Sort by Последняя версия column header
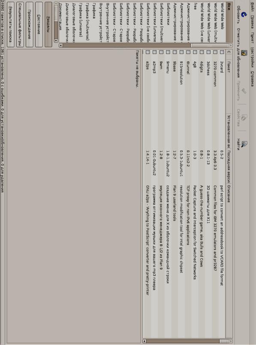The image size is (256, 345). (229, 166)
